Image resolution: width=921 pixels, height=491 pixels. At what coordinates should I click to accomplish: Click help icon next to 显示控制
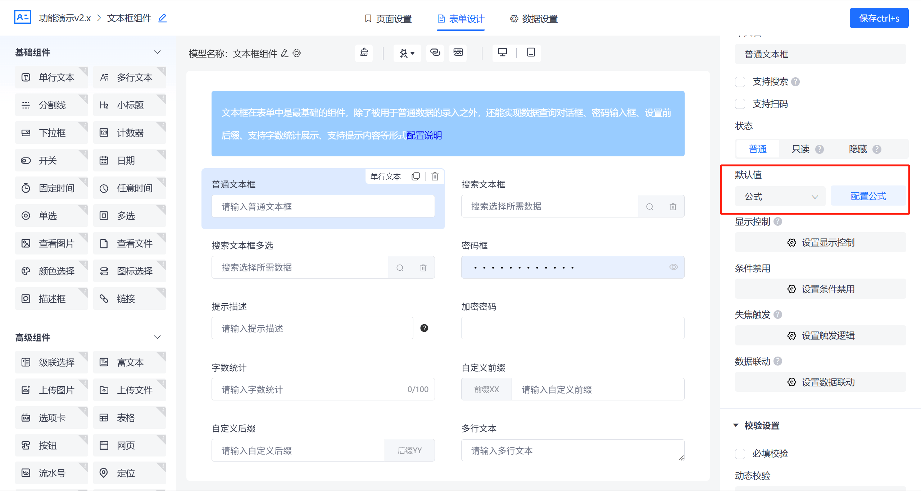(x=778, y=221)
